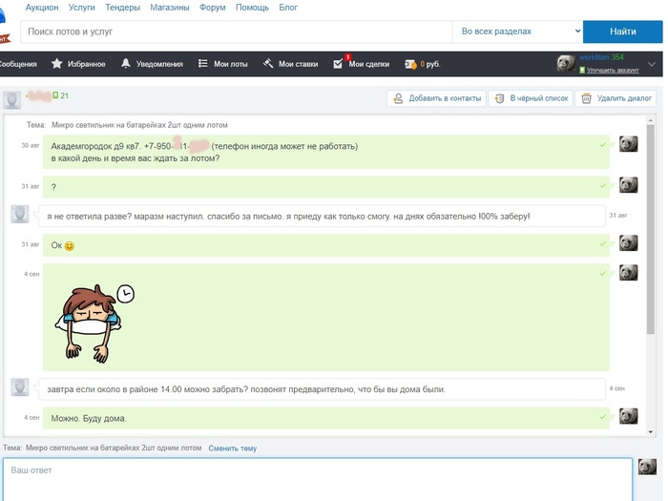Click the Мои сделки checkmark icon
The image size is (668, 501).
pos(338,64)
